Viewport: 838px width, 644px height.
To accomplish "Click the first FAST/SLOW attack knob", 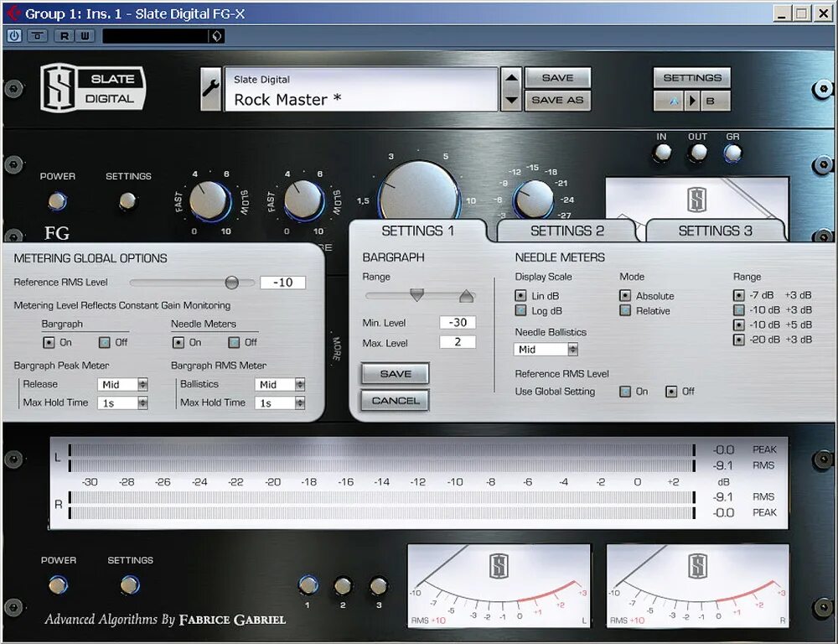I will click(x=209, y=201).
